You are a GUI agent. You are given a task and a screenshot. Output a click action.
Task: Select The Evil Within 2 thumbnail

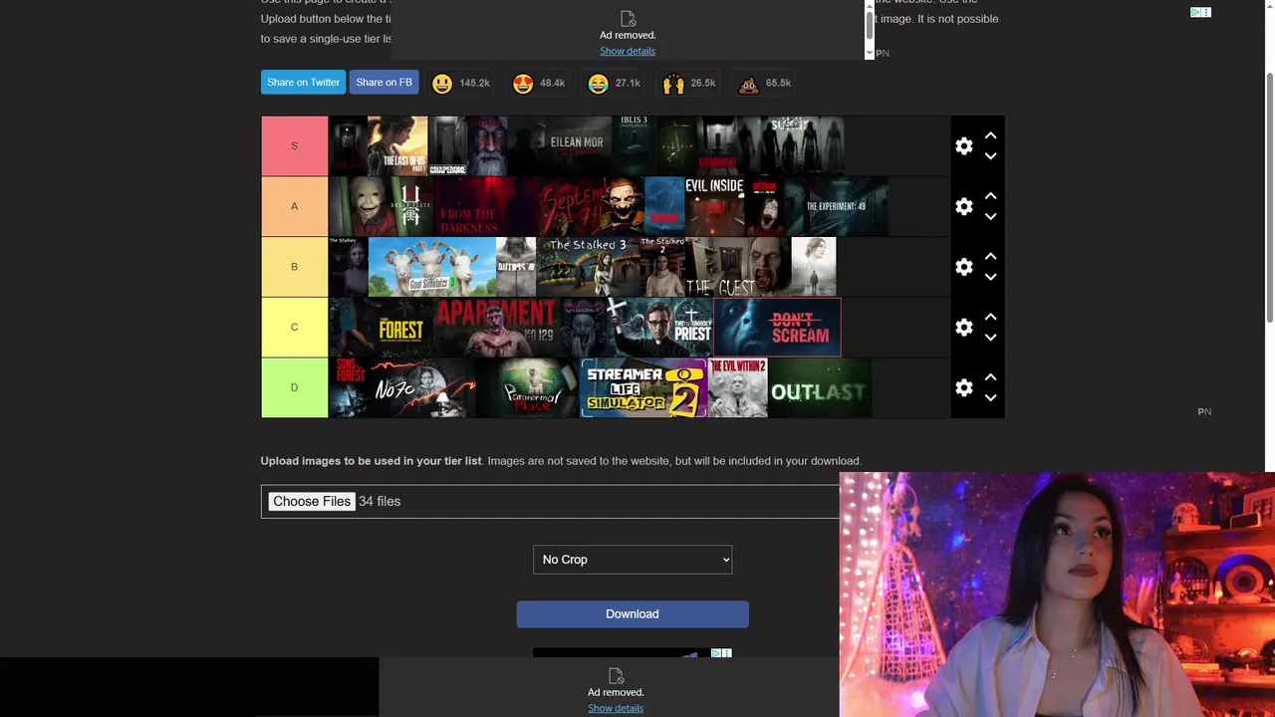(737, 387)
